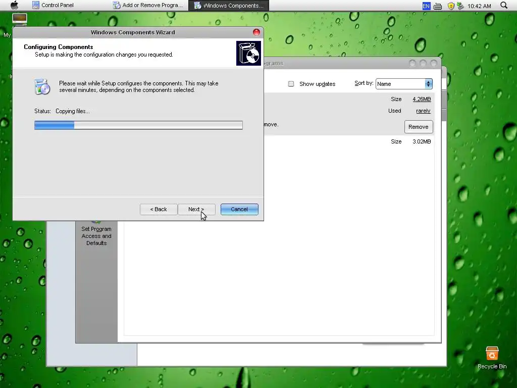This screenshot has height=388, width=517.
Task: Click the 10:42 AM clock
Action: [479, 6]
